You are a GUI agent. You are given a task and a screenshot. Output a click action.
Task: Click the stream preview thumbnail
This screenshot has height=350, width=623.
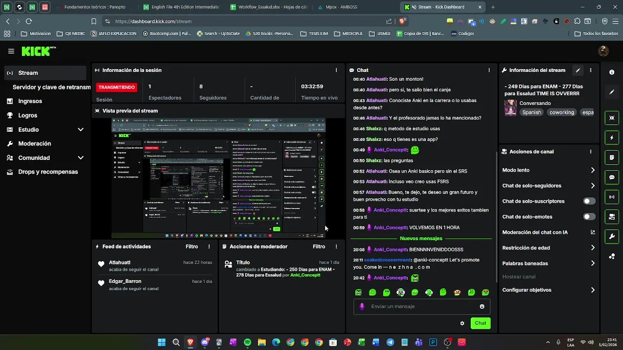pyautogui.click(x=219, y=177)
